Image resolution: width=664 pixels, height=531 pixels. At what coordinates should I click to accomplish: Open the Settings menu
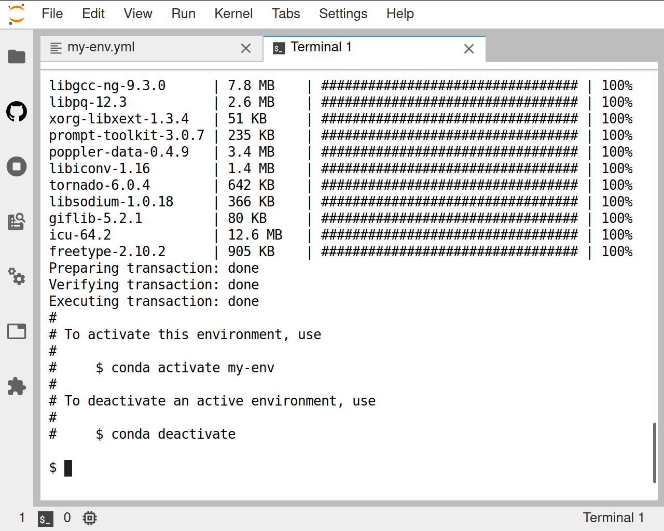coord(343,14)
